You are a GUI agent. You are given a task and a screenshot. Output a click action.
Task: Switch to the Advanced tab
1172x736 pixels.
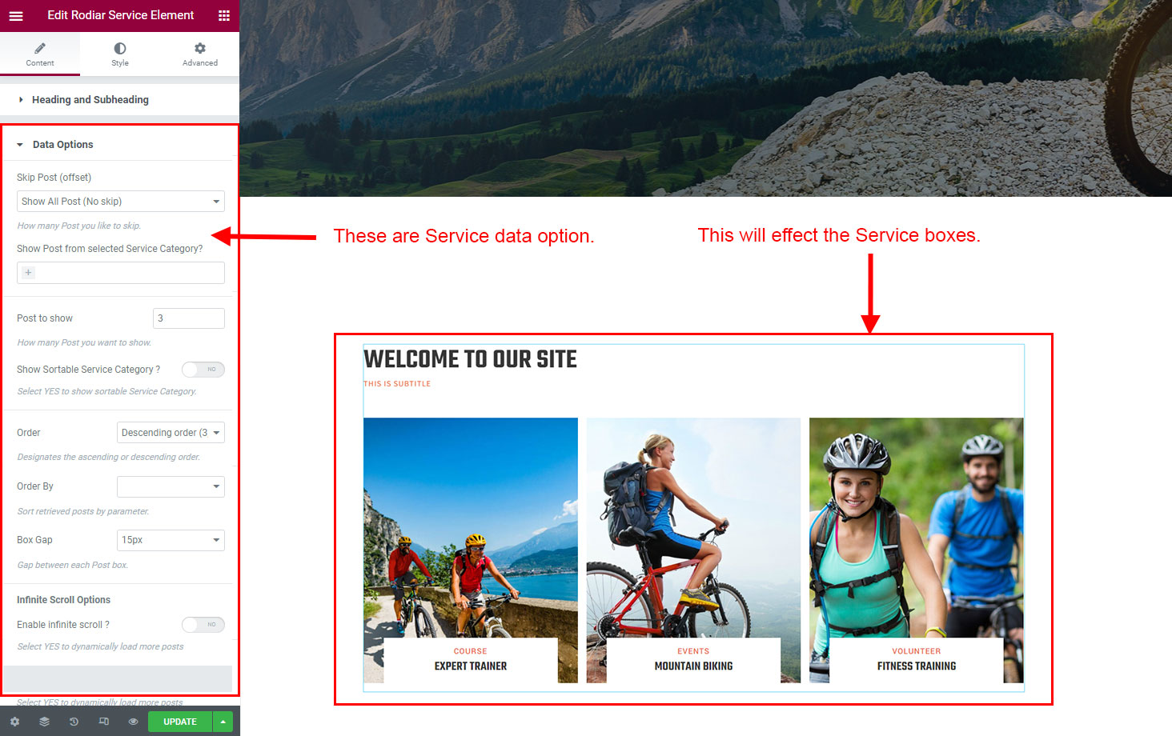tap(200, 54)
